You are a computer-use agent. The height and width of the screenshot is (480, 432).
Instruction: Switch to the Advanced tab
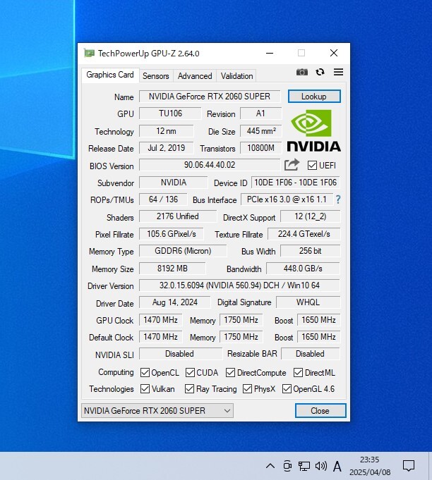[195, 76]
